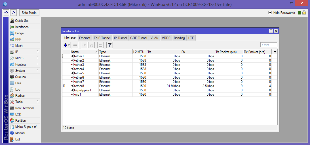Open the Log viewer icon
Image resolution: width=310 pixels, height=145 pixels.
tap(12, 89)
